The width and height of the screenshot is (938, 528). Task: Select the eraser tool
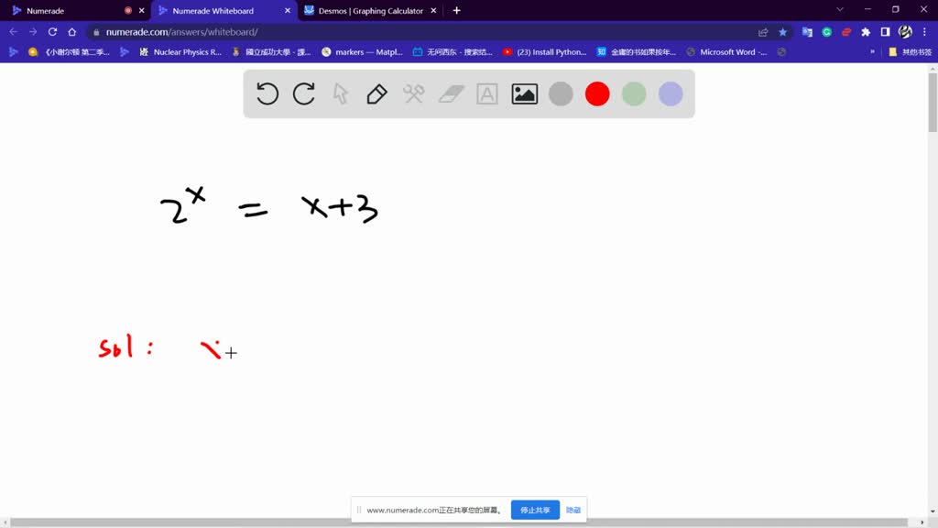tap(451, 94)
